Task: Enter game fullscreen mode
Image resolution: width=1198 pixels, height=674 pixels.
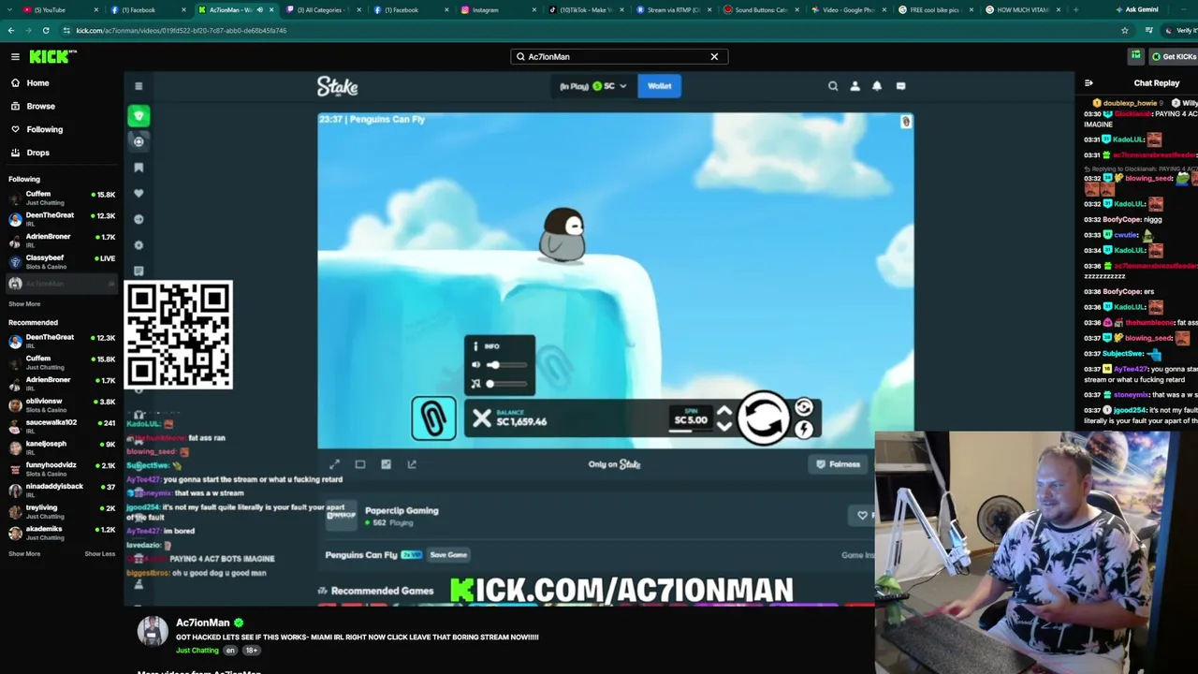Action: [335, 464]
